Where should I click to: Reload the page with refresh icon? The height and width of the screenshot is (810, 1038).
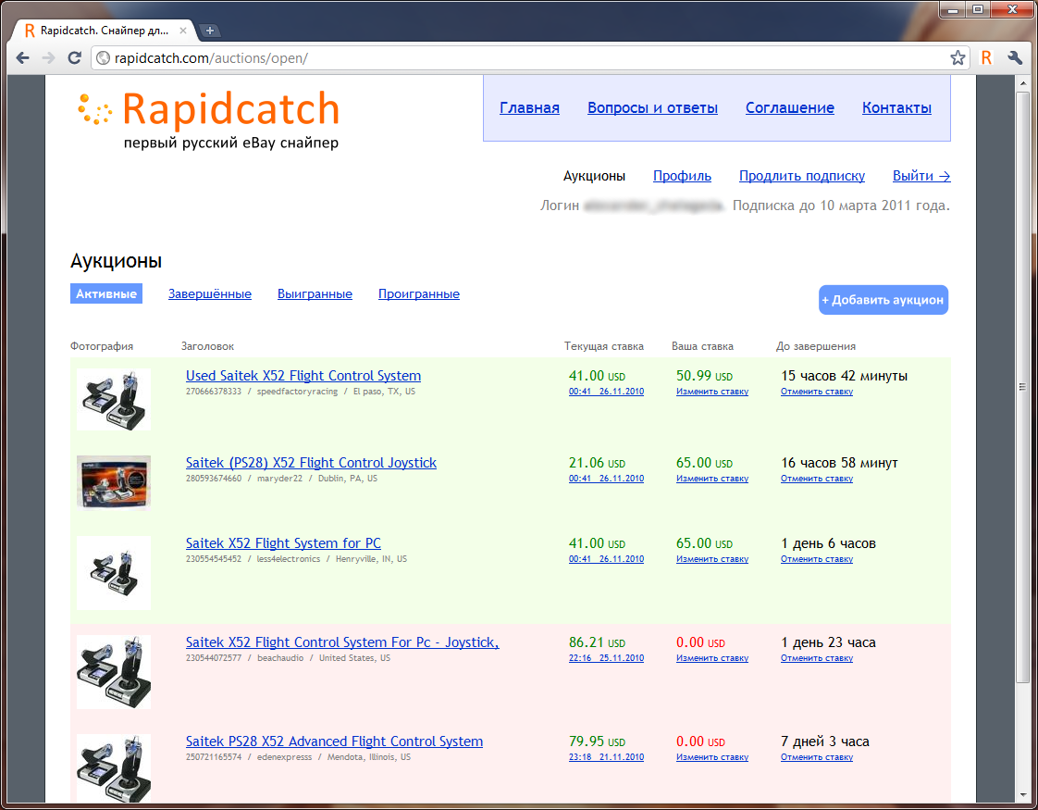(x=74, y=58)
